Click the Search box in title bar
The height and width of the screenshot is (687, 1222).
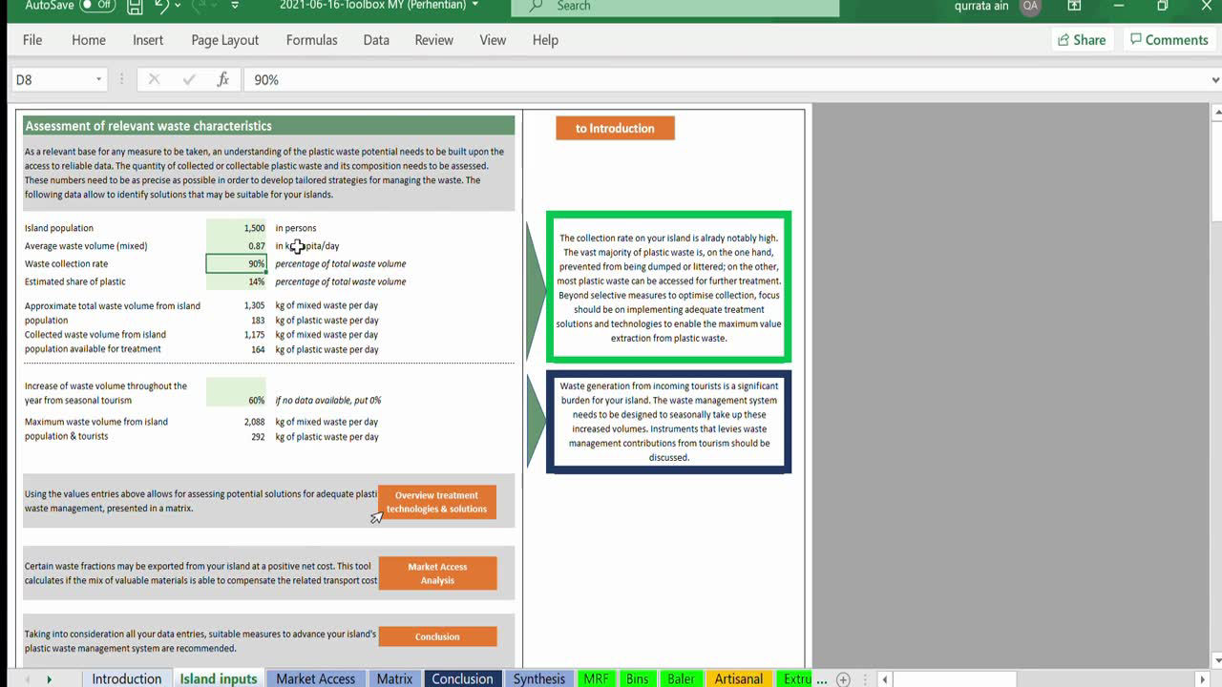coord(675,7)
